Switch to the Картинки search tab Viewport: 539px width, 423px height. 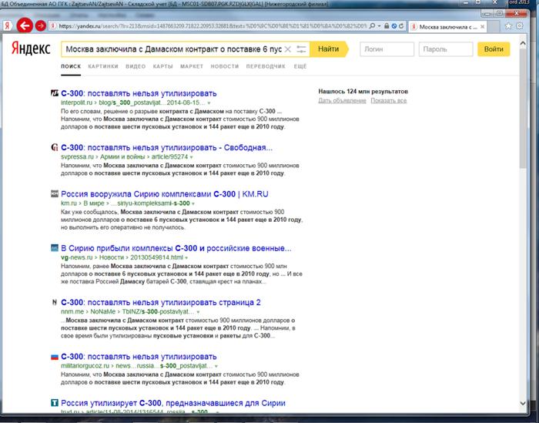(x=103, y=67)
